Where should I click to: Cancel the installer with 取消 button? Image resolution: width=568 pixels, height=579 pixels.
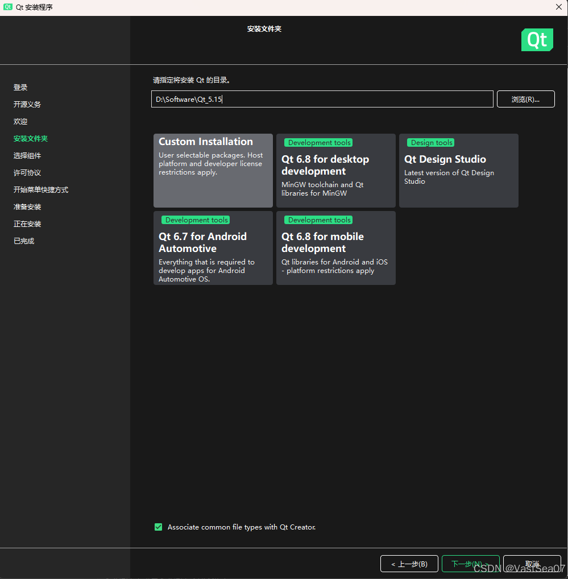click(x=532, y=564)
